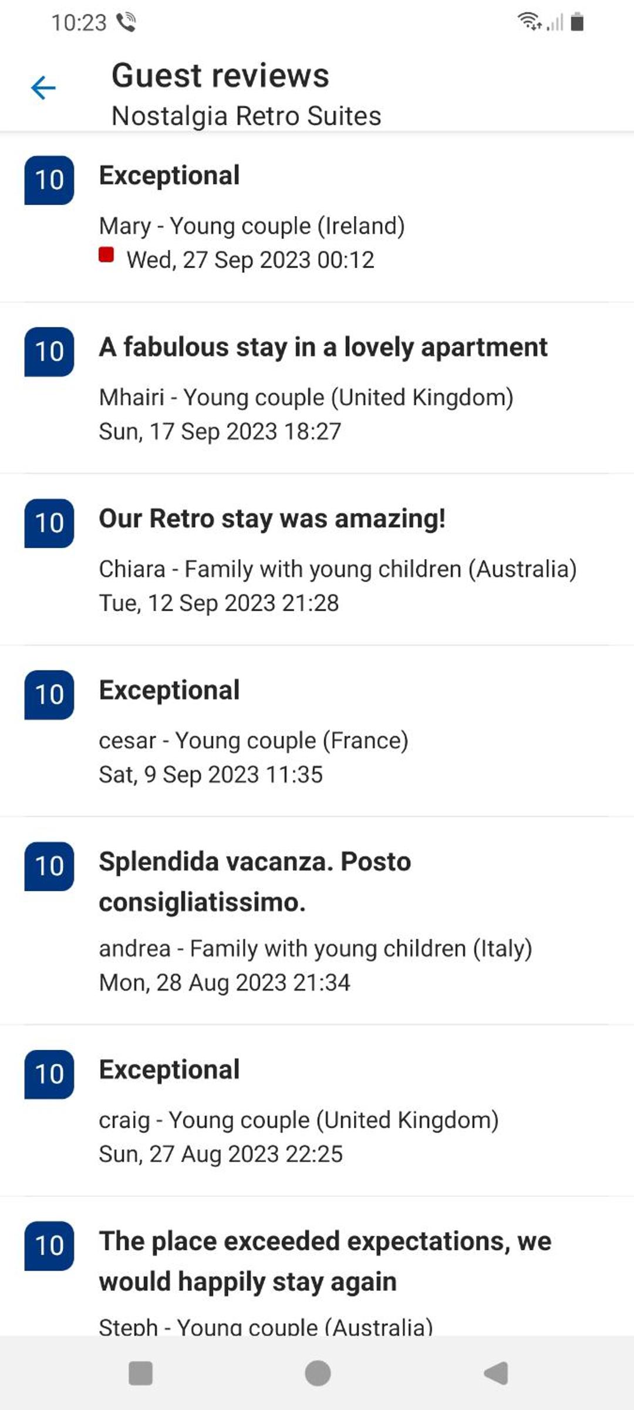The image size is (634, 1410).
Task: Open "A fabulous stay in a lovely apartment" review
Action: (317, 388)
